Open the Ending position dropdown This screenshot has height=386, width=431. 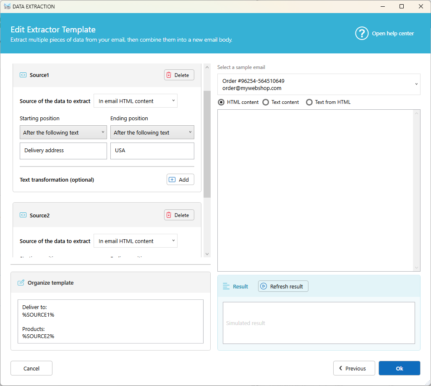152,132
